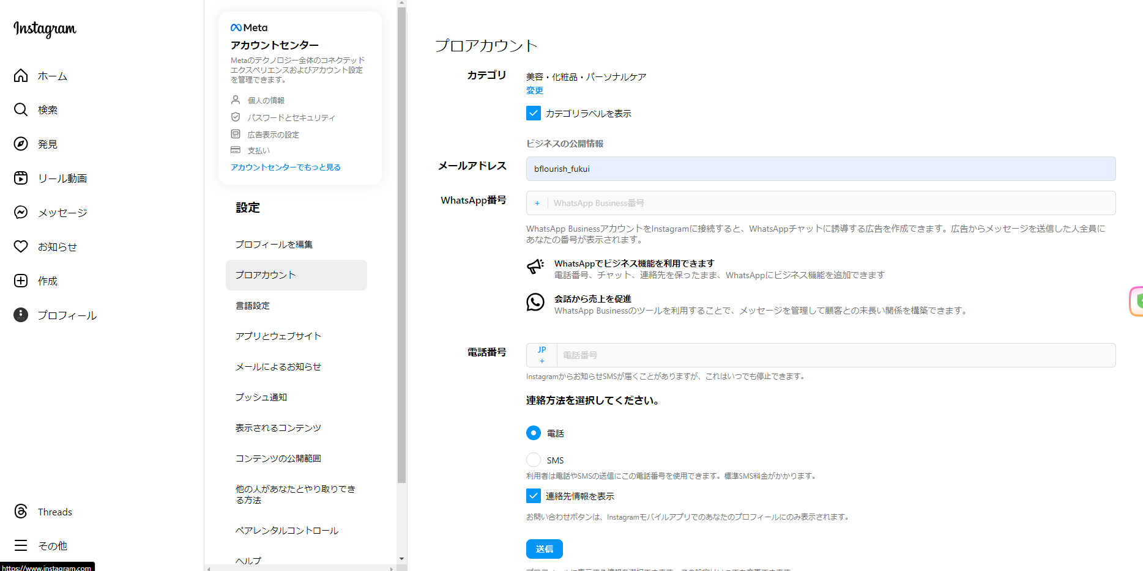The width and height of the screenshot is (1143, 571).
Task: Open 表示されるコンテンツ settings item
Action: (x=296, y=428)
